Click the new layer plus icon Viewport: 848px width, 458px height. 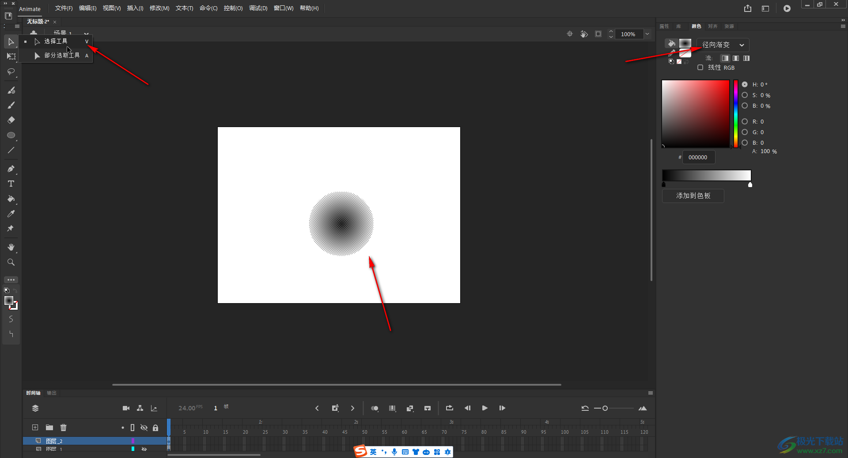click(x=35, y=427)
